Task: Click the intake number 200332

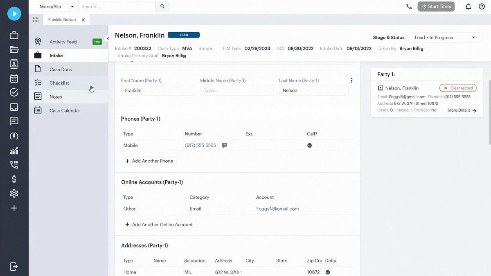Action: tap(142, 48)
